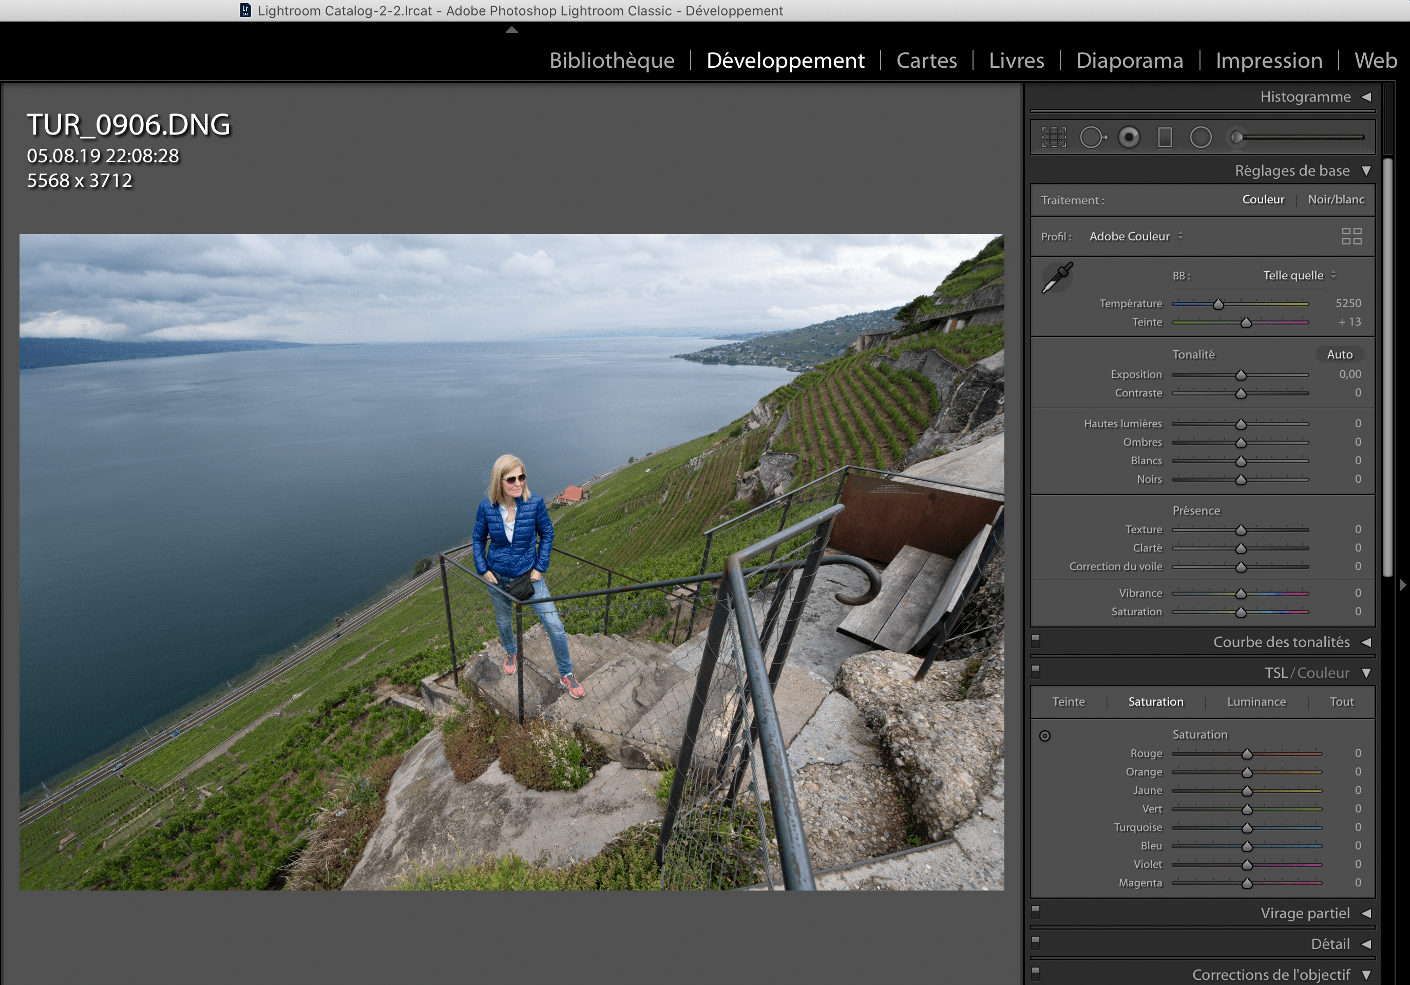Click the Teinte value + 13
The width and height of the screenshot is (1410, 985).
(1349, 322)
